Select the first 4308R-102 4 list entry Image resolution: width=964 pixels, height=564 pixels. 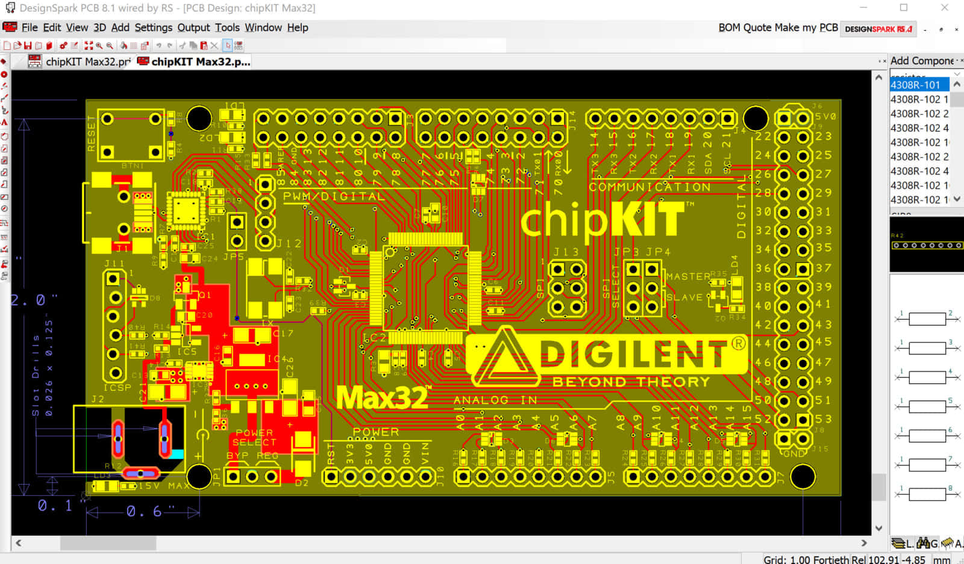pos(919,128)
